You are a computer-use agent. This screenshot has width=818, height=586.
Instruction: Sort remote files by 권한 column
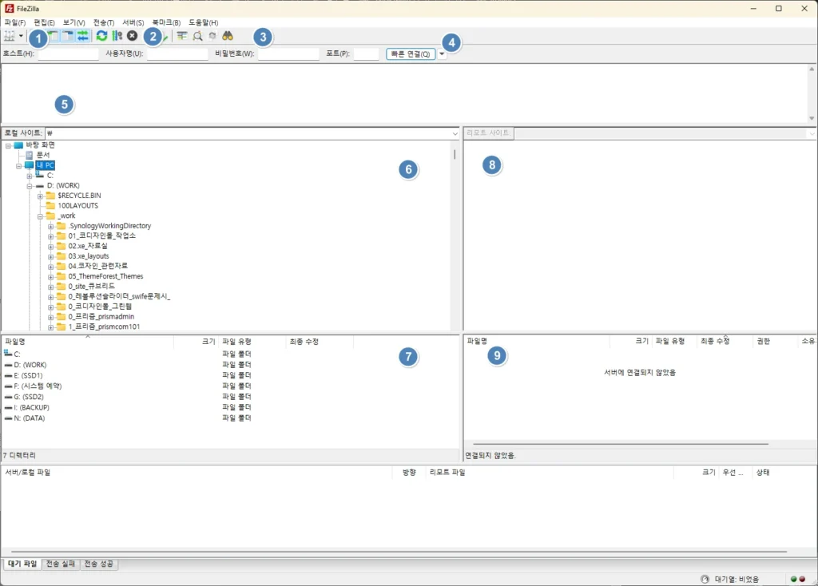click(775, 341)
